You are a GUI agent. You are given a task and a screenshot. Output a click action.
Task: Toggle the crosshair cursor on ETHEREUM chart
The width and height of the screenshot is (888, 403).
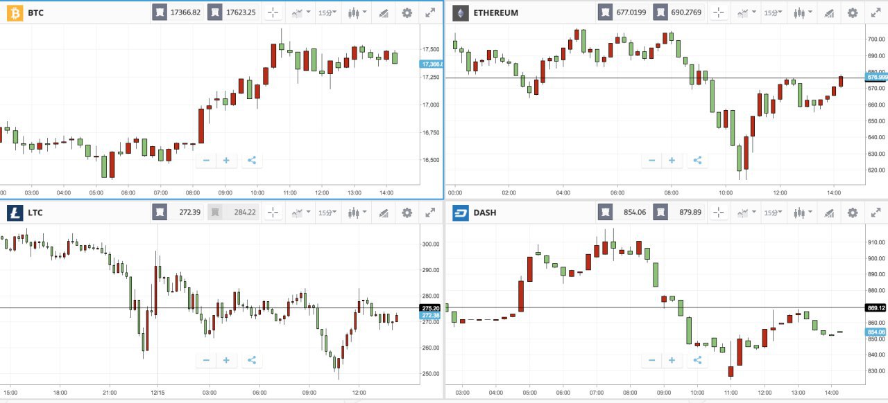click(719, 12)
